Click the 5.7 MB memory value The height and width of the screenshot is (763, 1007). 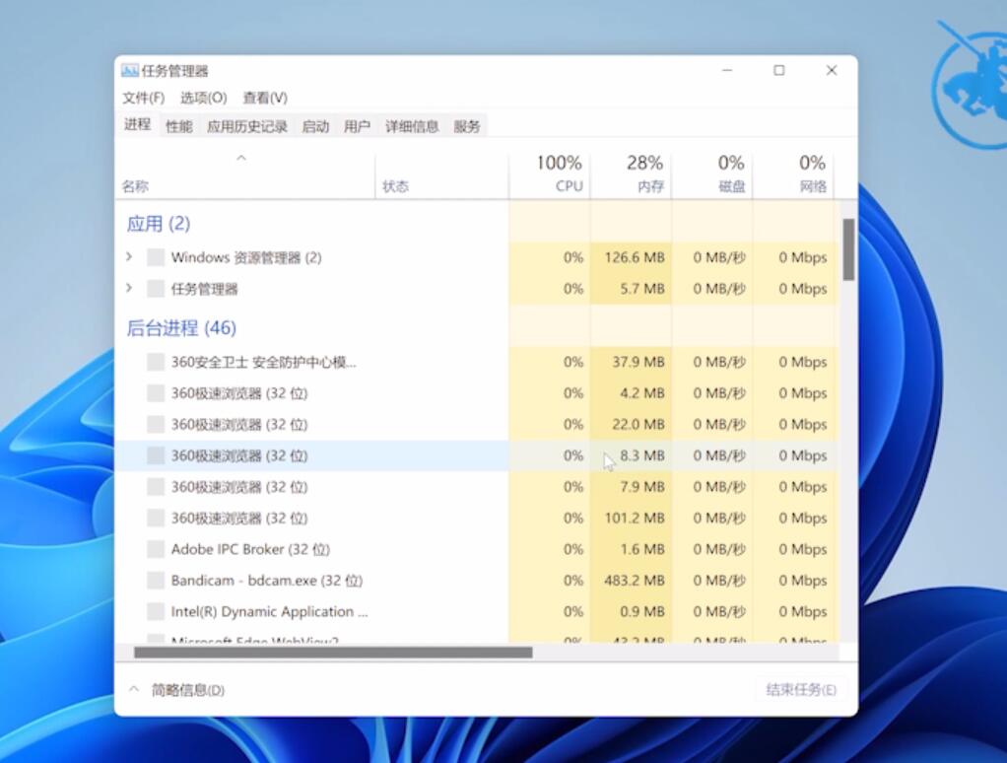click(x=642, y=289)
